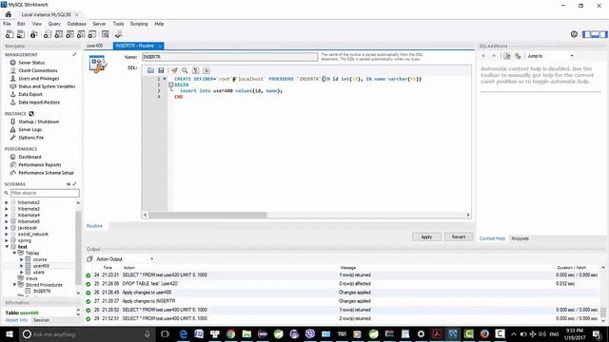Screen dimensions: 609x342
Task: Expand the javabook schema
Action: tap(7, 228)
